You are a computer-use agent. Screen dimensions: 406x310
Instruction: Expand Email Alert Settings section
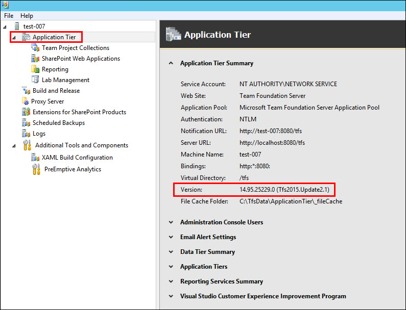(x=171, y=237)
